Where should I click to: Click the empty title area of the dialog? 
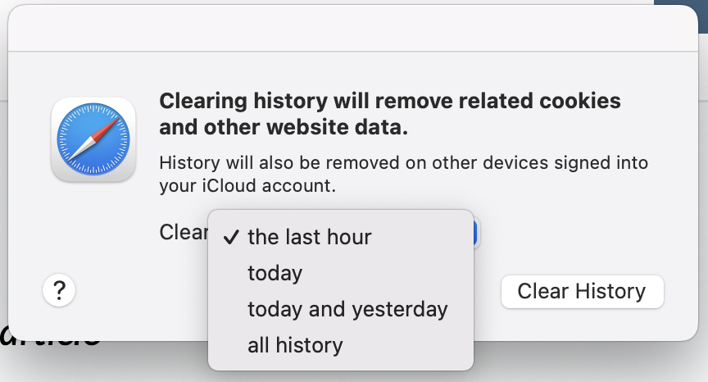(x=353, y=29)
